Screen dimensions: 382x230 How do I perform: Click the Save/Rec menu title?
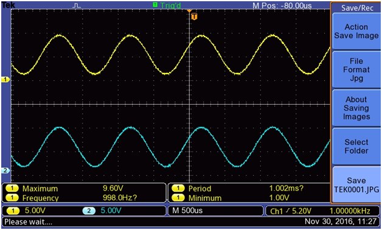pyautogui.click(x=357, y=8)
